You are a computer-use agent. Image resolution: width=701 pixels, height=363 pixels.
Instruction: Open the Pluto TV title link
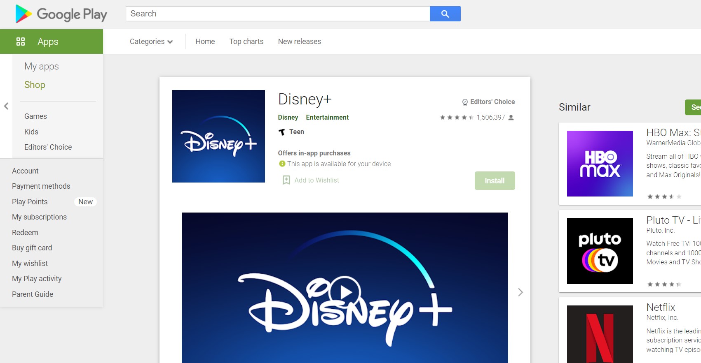(x=673, y=220)
